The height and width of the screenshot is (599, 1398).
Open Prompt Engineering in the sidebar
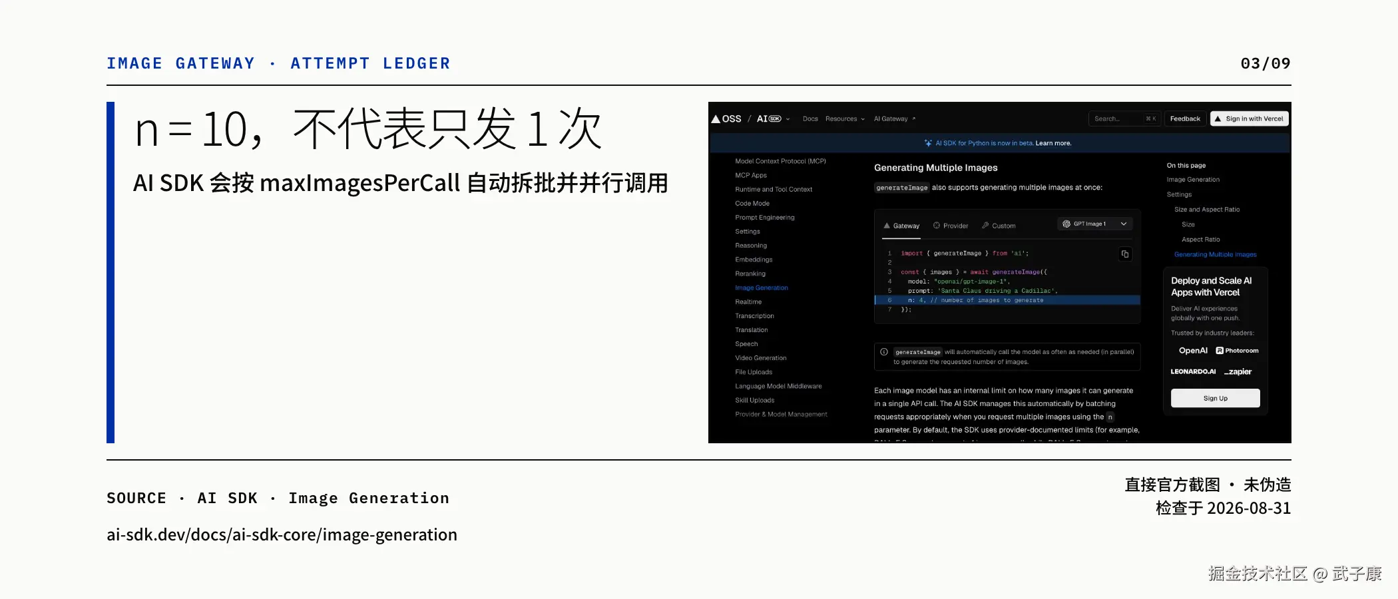point(765,217)
